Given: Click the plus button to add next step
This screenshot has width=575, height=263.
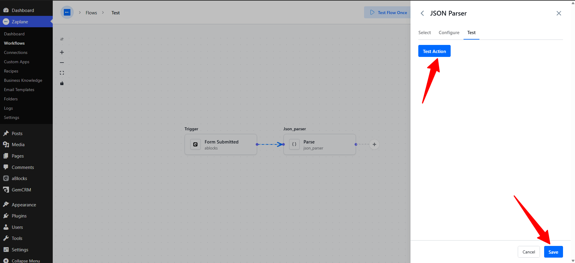Looking at the screenshot, I should pyautogui.click(x=374, y=144).
